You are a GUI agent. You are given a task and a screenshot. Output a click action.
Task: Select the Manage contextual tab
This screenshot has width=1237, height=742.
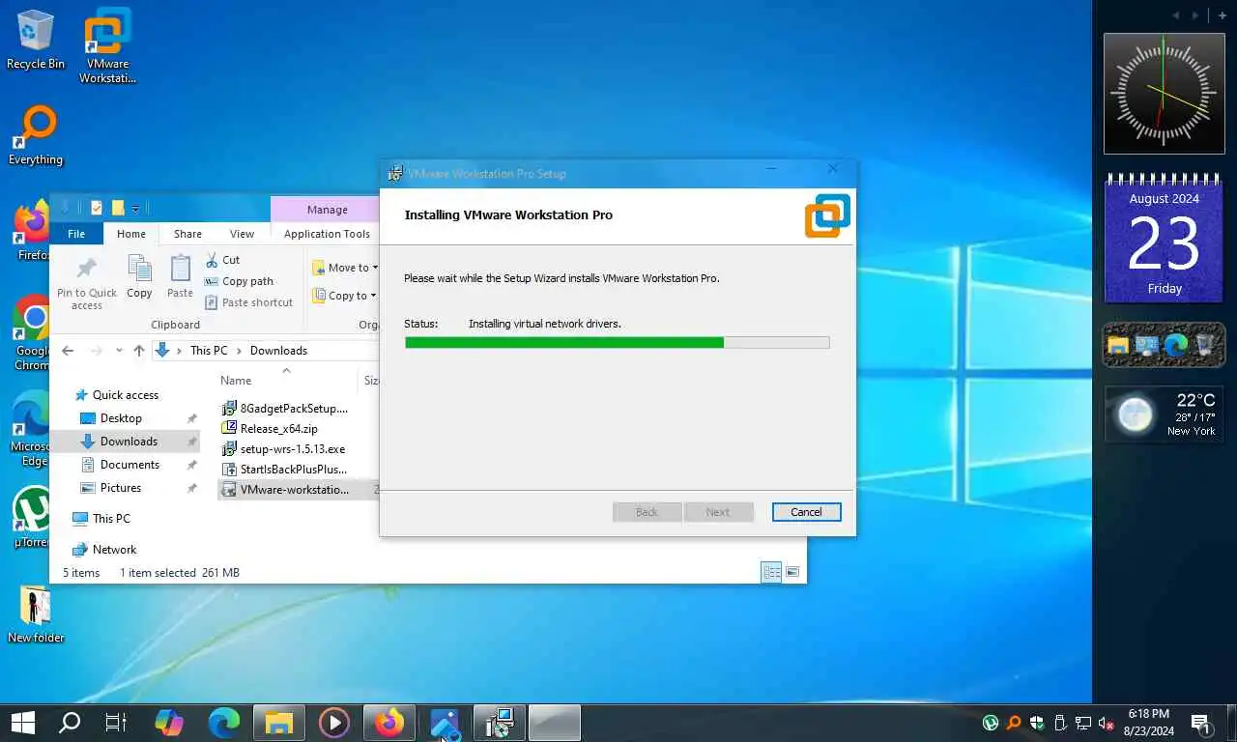pyautogui.click(x=327, y=210)
